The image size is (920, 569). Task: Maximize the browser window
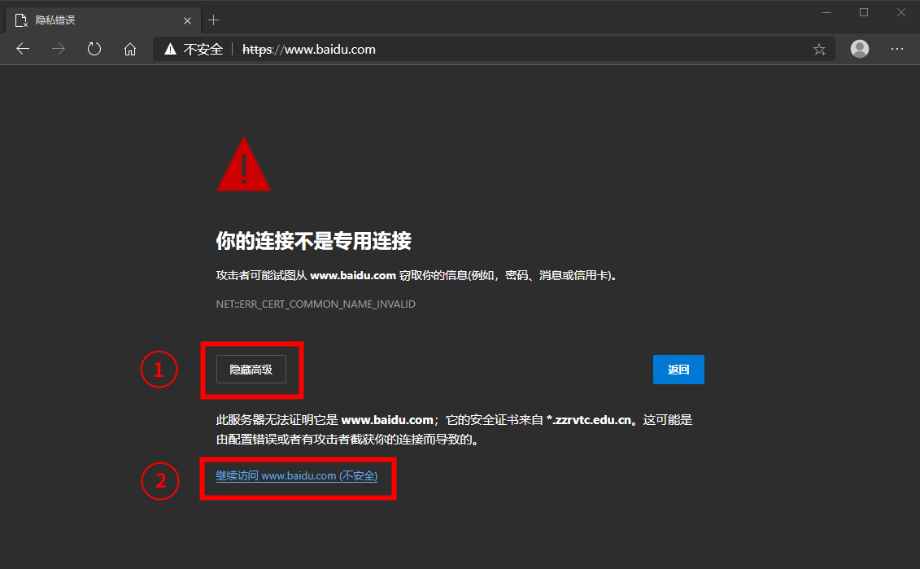pyautogui.click(x=864, y=12)
